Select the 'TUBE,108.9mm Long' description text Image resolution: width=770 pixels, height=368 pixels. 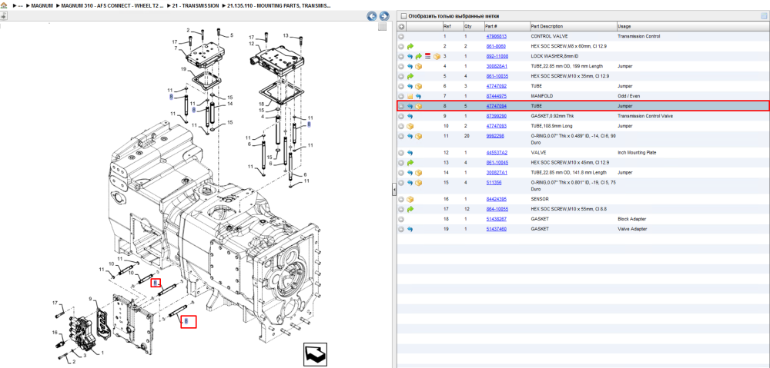(x=550, y=126)
